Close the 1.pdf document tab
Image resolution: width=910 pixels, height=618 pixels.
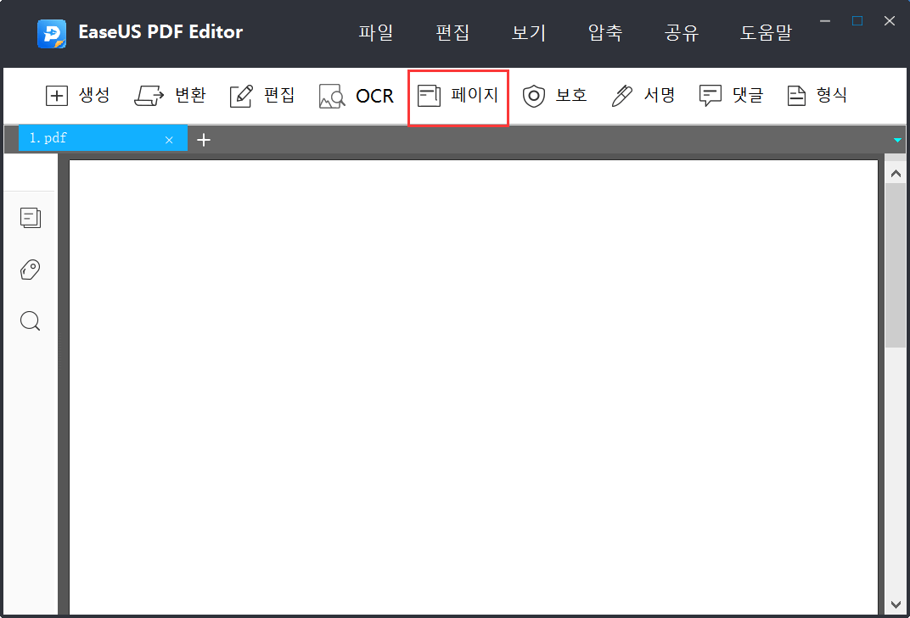(169, 138)
